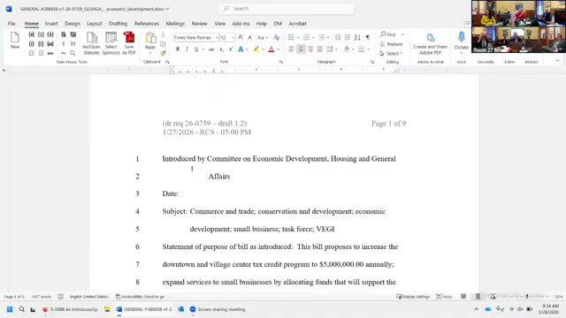Increase paragraph indent
Image resolution: width=566 pixels, height=318 pixels.
coord(347,37)
